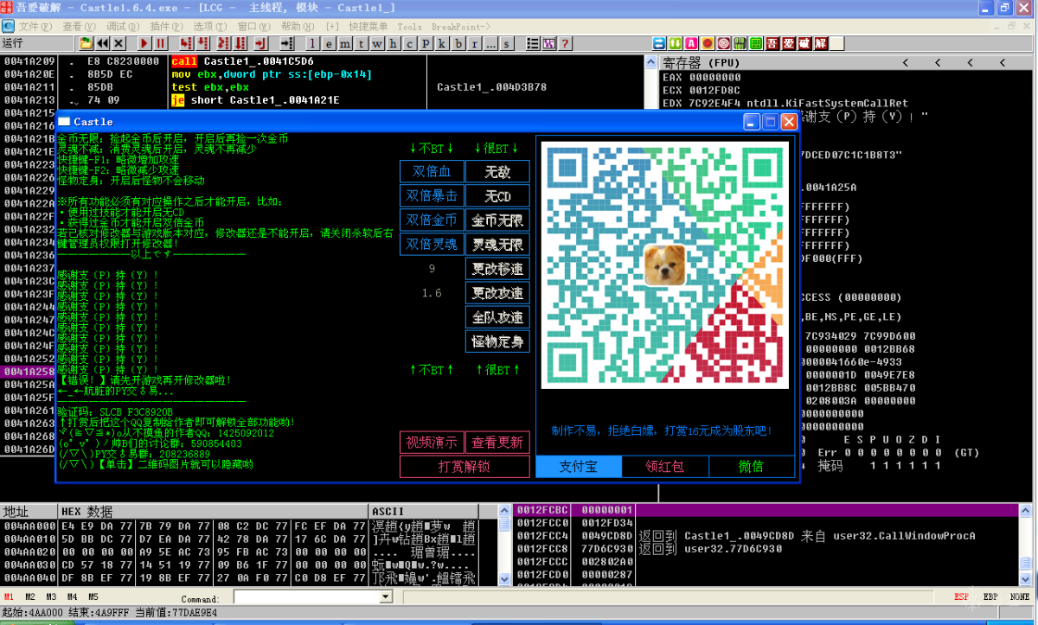Open the 文件(F) menu
This screenshot has width=1038, height=625.
pyautogui.click(x=35, y=26)
